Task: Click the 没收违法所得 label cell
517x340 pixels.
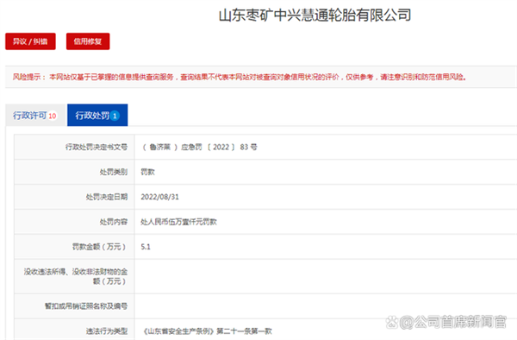Action: (x=74, y=276)
